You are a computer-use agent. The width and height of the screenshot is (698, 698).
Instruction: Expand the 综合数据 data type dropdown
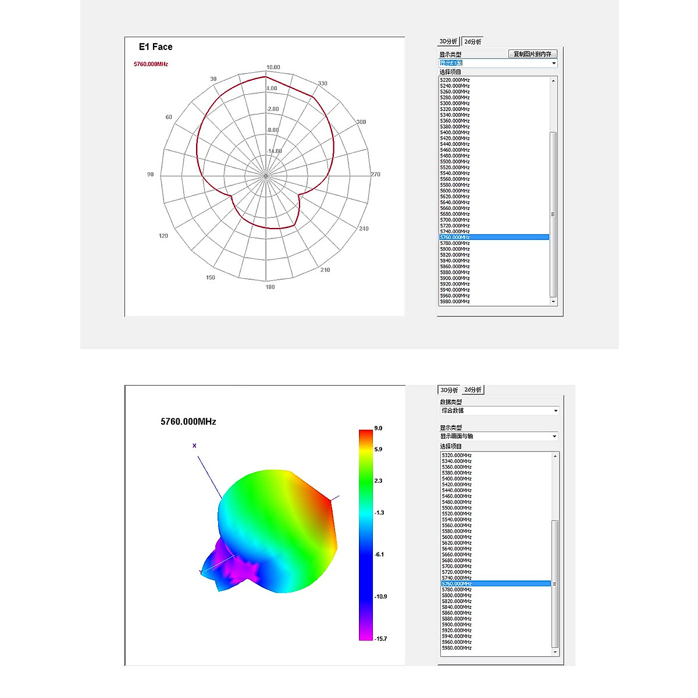click(499, 411)
